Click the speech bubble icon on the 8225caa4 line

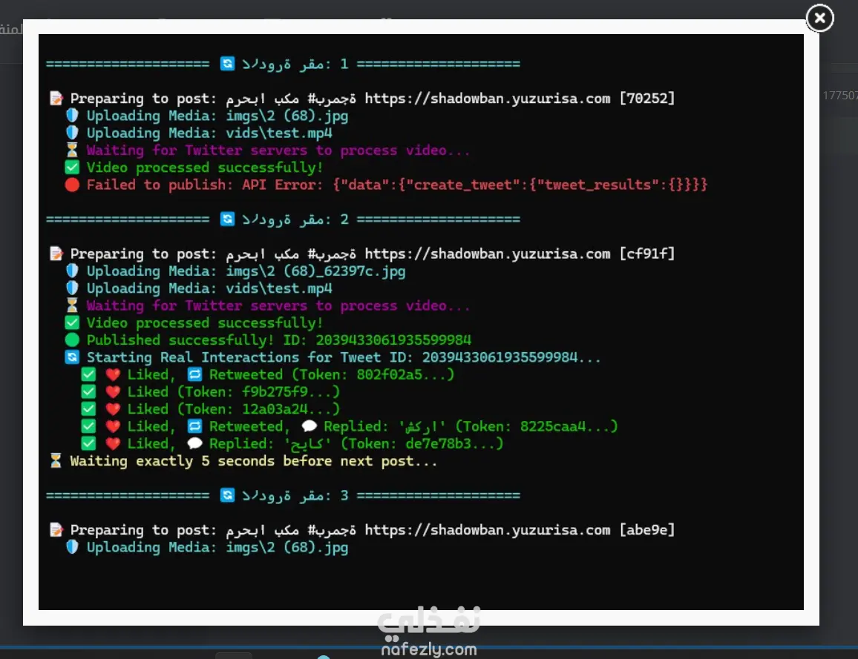[x=310, y=426]
